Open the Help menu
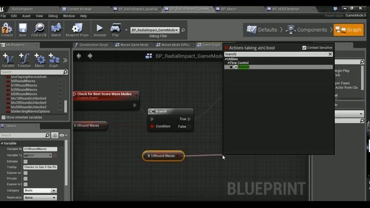370x208 pixels. 83,16
